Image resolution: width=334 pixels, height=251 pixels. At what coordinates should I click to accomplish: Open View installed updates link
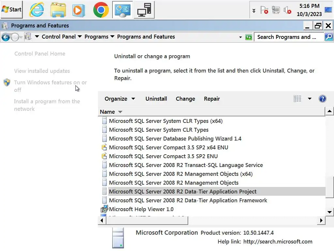pyautogui.click(x=42, y=71)
